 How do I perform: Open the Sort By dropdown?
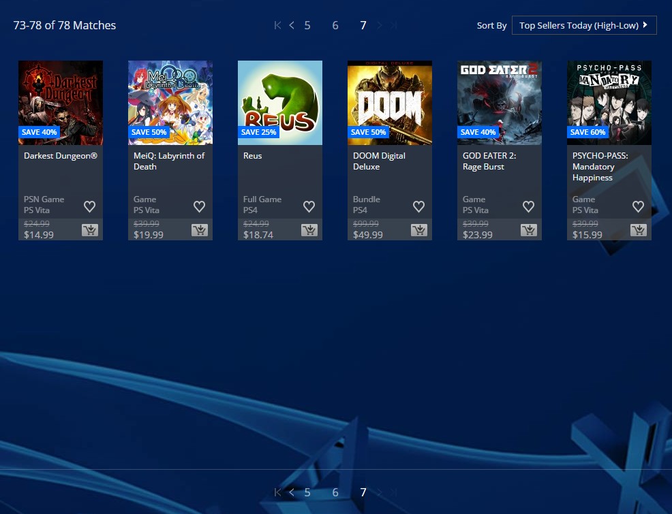point(583,25)
